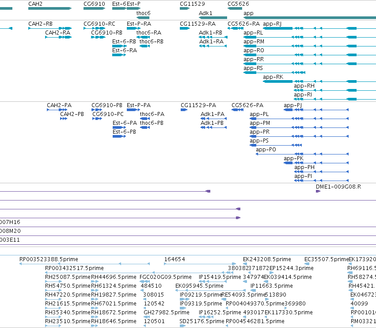Select CG11529-RA transcript
The image size is (376, 328).
pos(185,28)
